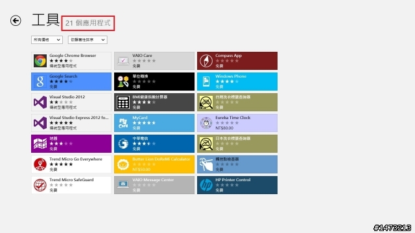This screenshot has height=233, width=415.
Task: Click the Eureka Time Clock icon
Action: tap(206, 123)
